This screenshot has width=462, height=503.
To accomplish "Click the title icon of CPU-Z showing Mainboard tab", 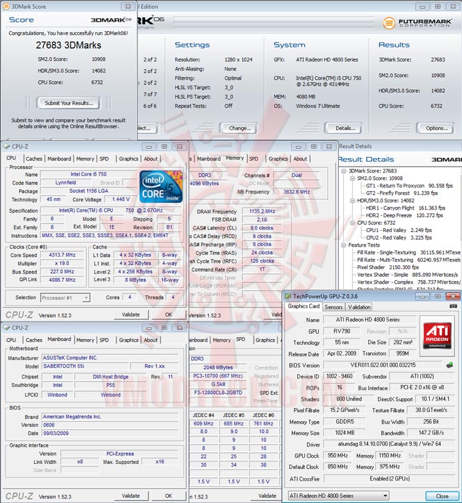I will coord(6,327).
